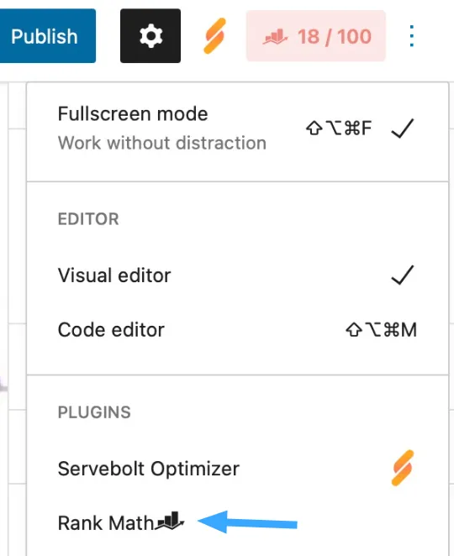Open the Servebolt Optimizer plugin panel
The image size is (454, 556).
pyautogui.click(x=237, y=469)
